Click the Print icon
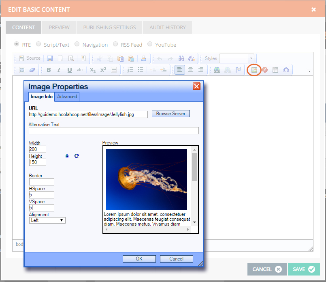The width and height of the screenshot is (326, 282). tap(144, 58)
